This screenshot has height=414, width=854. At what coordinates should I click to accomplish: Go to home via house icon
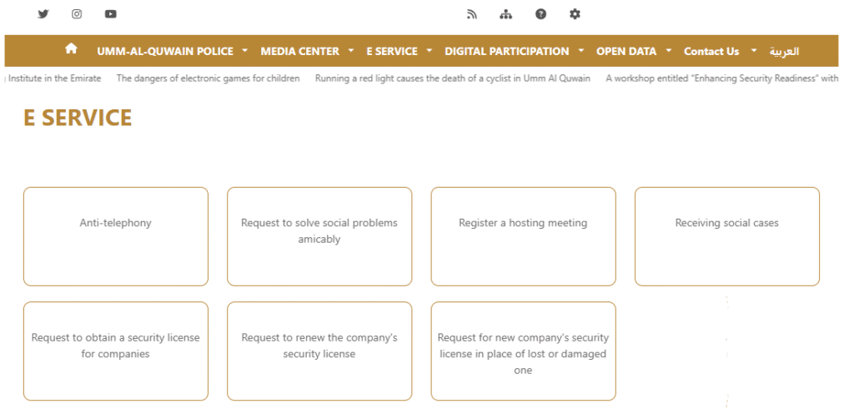point(71,48)
